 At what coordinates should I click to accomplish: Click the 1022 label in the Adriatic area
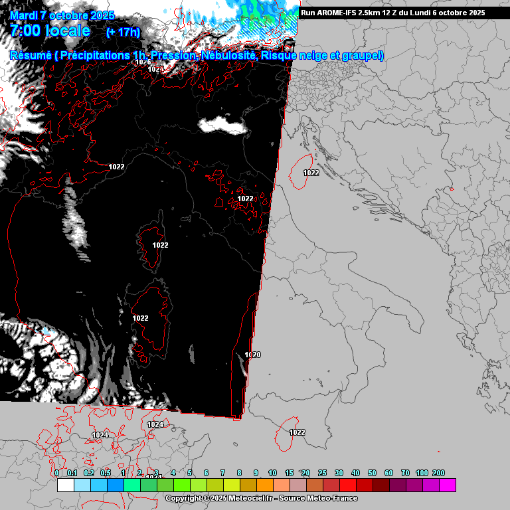click(311, 173)
